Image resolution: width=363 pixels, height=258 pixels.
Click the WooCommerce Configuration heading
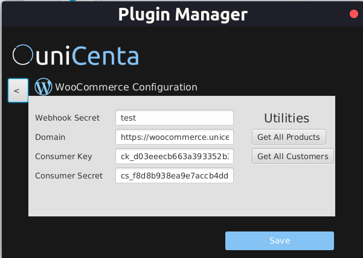(126, 87)
